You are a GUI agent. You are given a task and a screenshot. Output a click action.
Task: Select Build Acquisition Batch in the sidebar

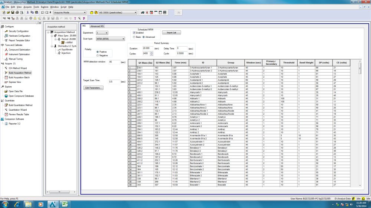point(19,77)
